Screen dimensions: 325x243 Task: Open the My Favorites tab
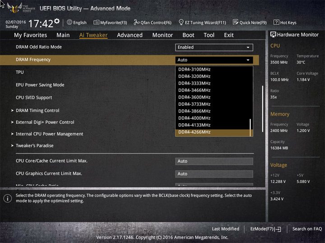point(31,35)
